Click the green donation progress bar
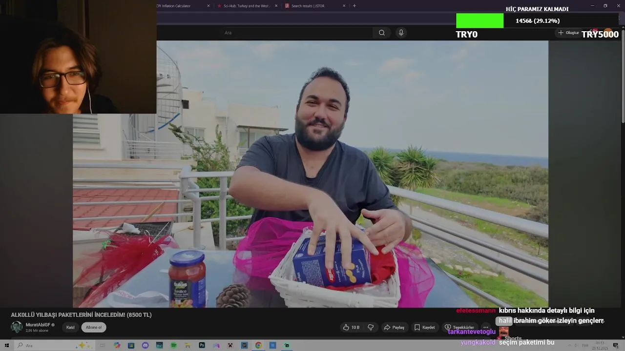This screenshot has height=351, width=625. 479,20
